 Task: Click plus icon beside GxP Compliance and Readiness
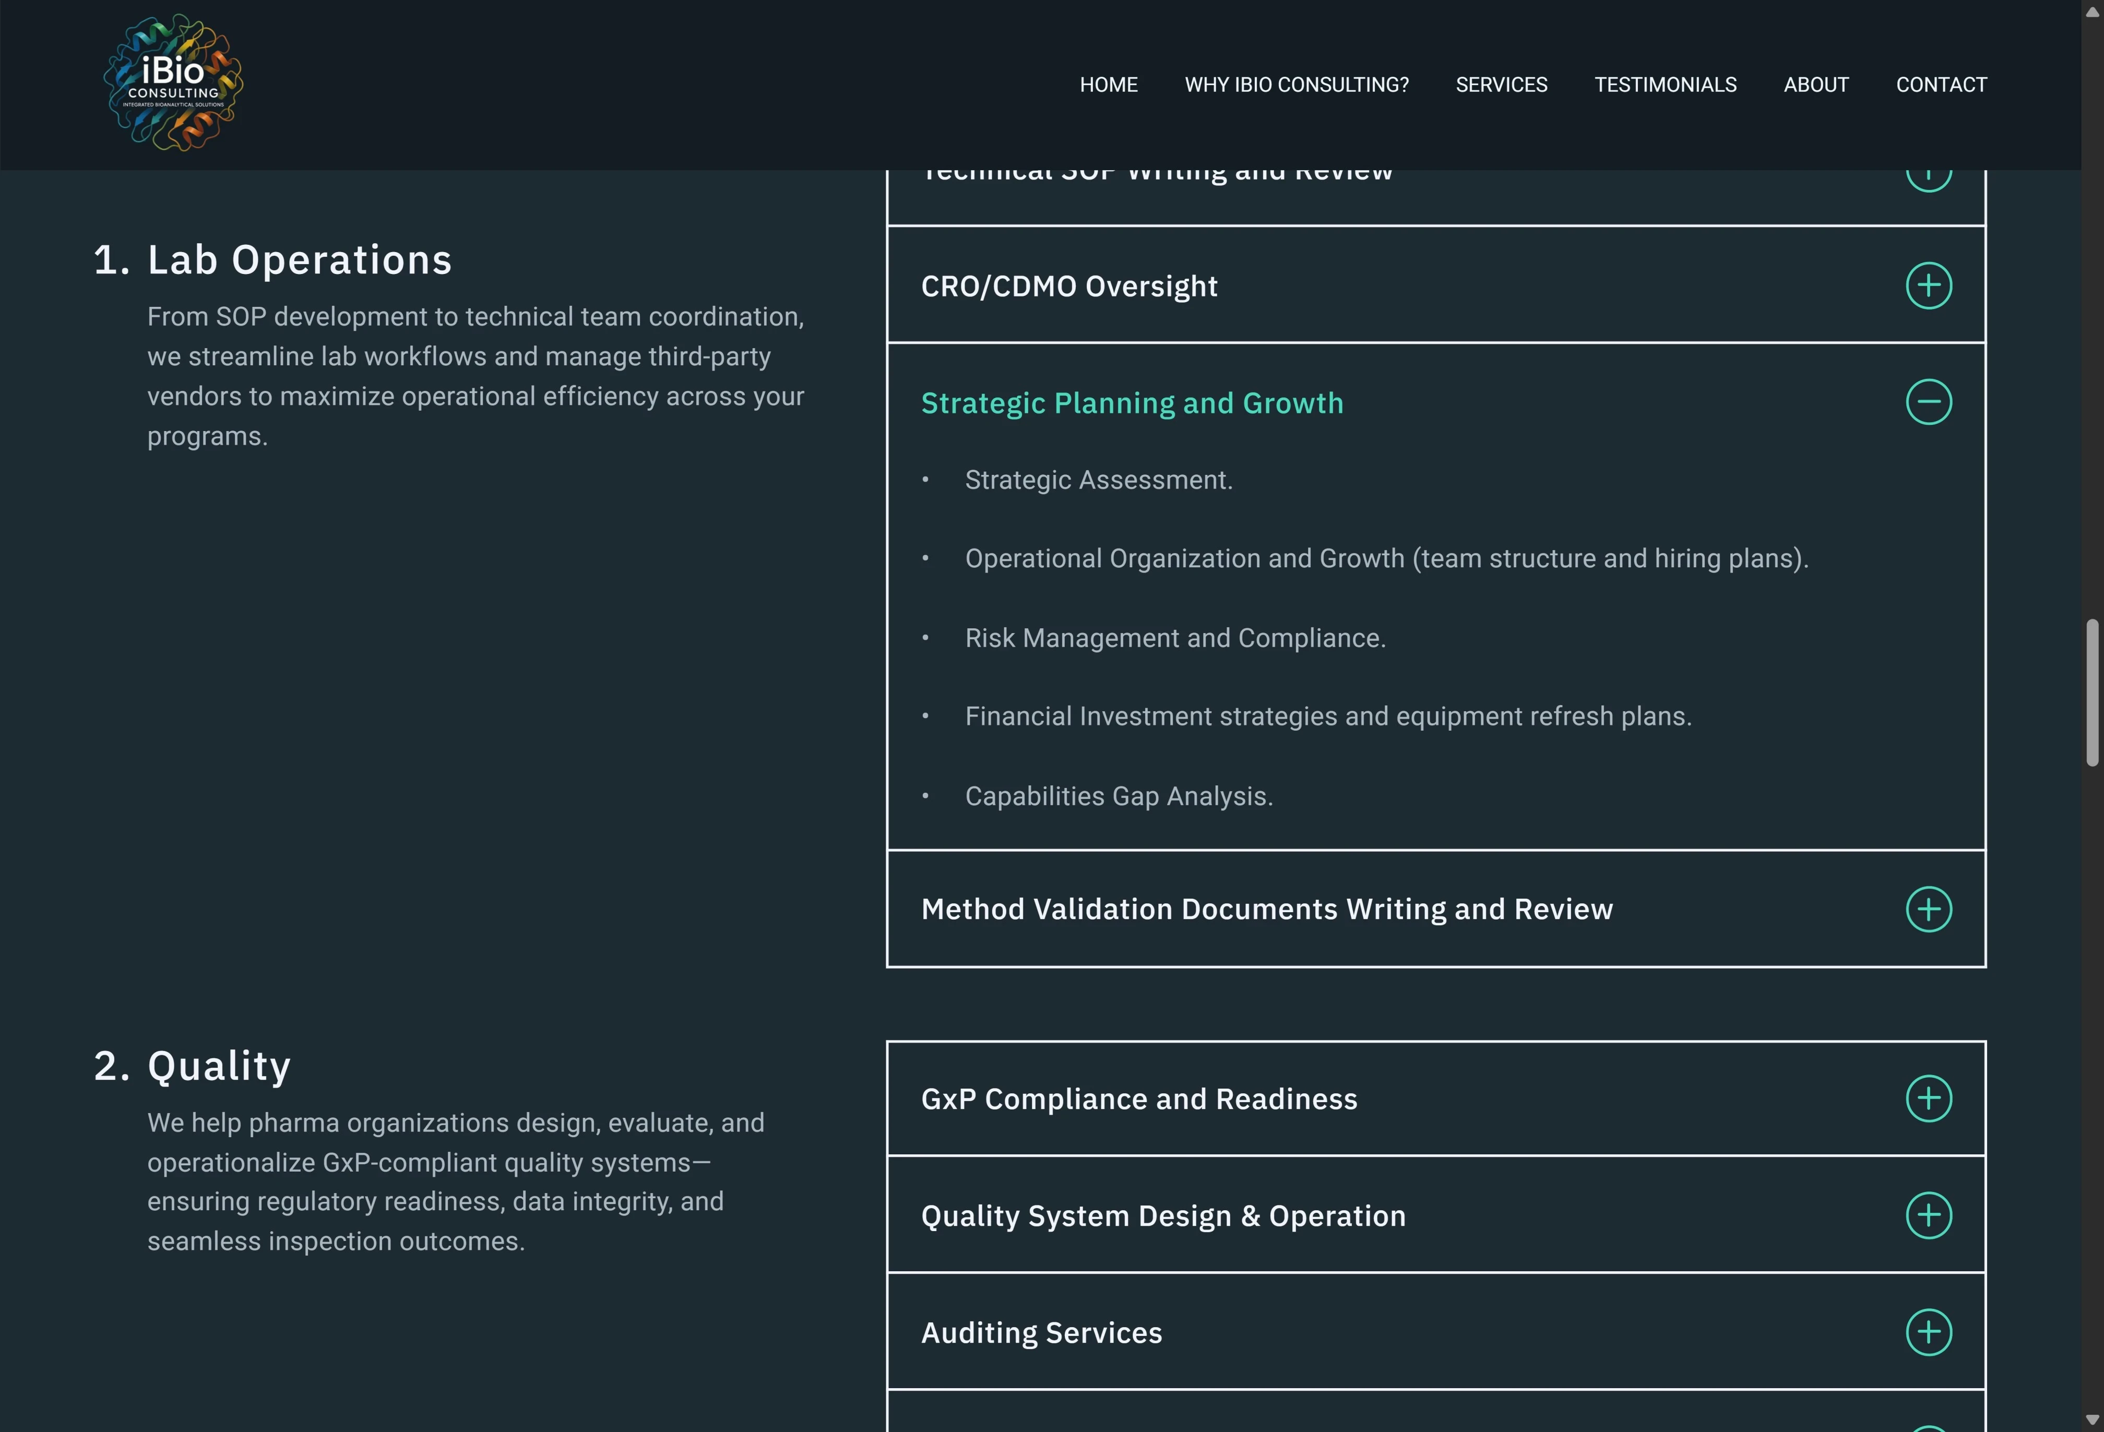pos(1929,1099)
